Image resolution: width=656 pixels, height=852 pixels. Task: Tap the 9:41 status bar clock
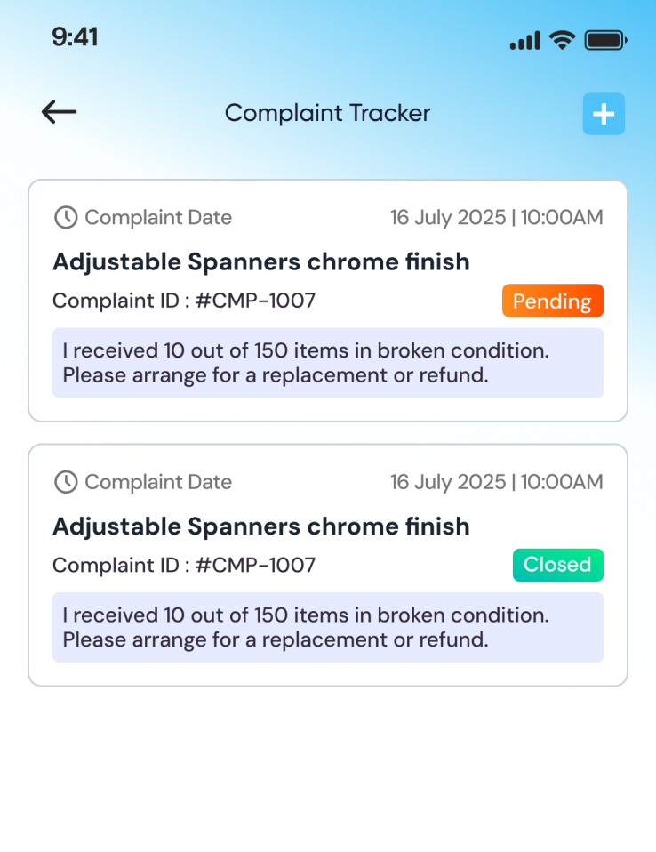coord(75,37)
